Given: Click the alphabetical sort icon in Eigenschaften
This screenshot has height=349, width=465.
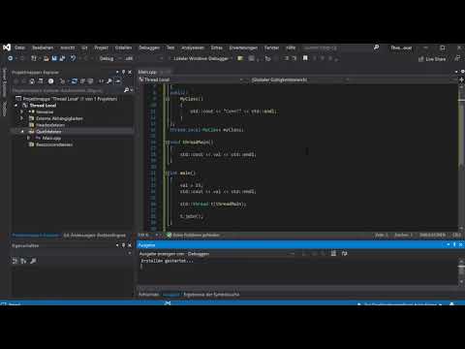Looking at the screenshot, I should point(23,261).
